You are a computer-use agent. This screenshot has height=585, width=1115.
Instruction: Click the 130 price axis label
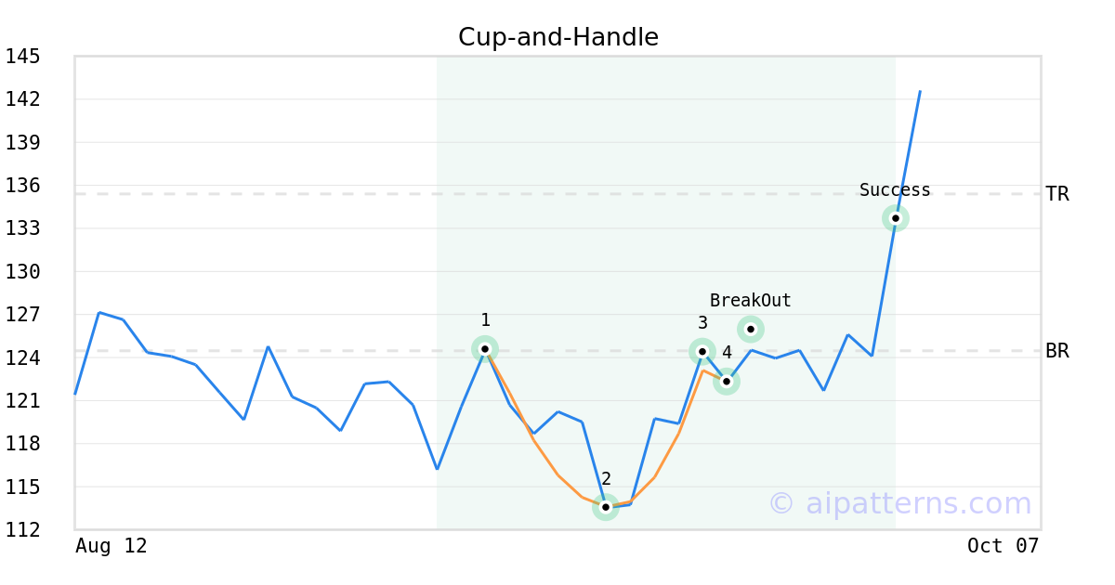point(22,272)
